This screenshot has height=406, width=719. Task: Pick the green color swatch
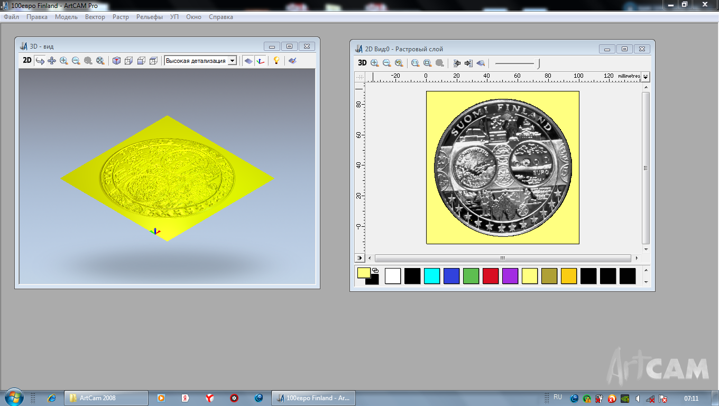(471, 276)
